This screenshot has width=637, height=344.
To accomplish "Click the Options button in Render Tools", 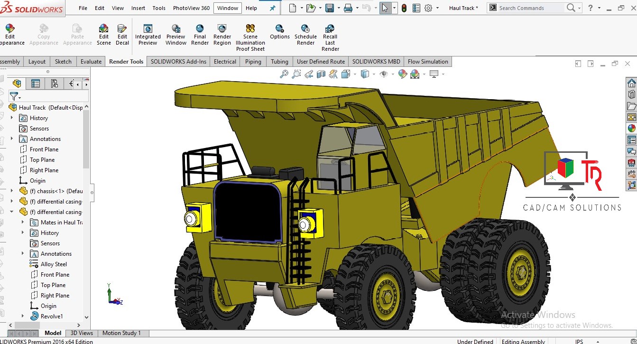I will 280,32.
